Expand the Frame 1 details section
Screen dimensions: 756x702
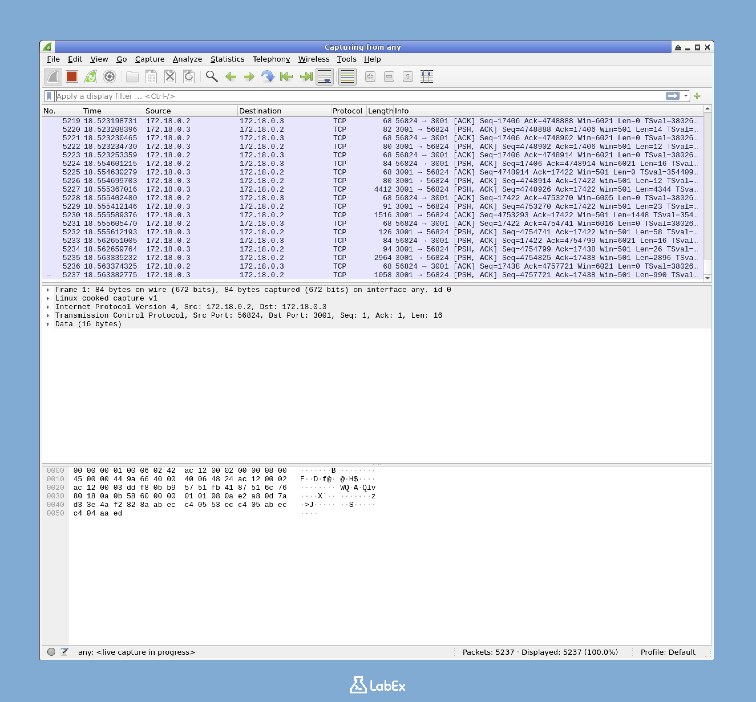coord(48,289)
